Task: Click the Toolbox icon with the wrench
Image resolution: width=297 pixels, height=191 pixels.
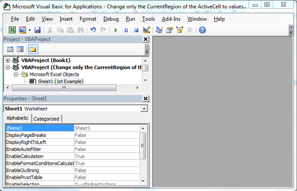Action: click(189, 30)
